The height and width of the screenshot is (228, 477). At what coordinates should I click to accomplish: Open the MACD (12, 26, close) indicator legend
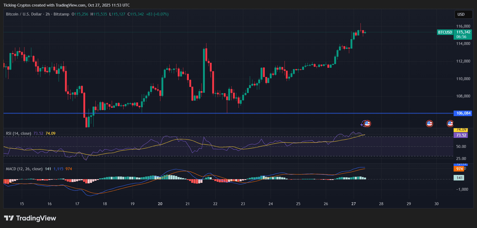pyautogui.click(x=24, y=169)
